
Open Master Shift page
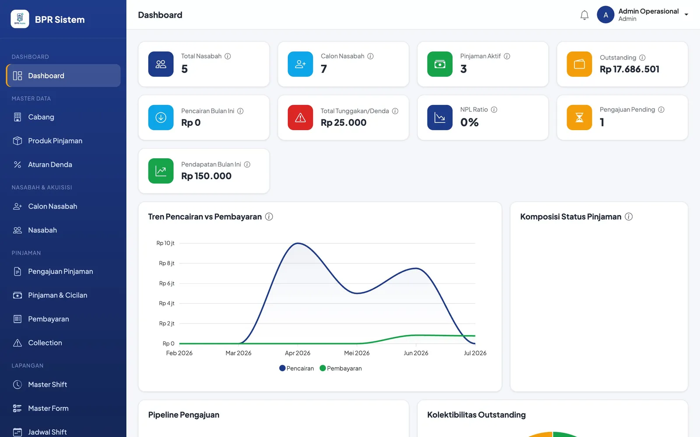[x=63, y=385]
